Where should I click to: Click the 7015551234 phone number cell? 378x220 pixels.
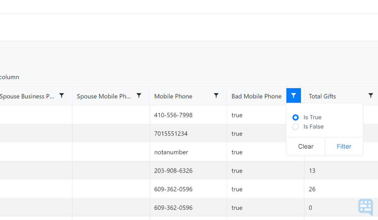coord(171,133)
